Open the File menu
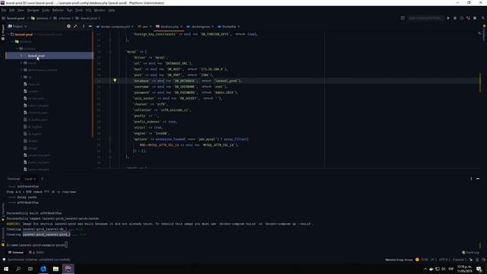The width and height of the screenshot is (487, 274). [x=4, y=10]
